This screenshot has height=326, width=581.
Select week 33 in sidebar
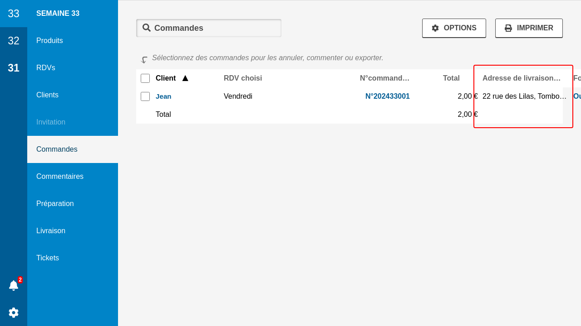pos(14,14)
